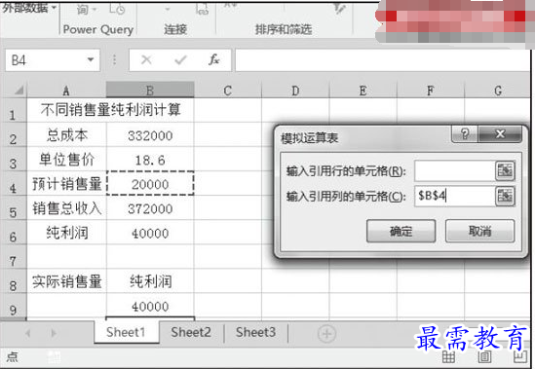This screenshot has width=535, height=369.
Task: Click the 输入引用列的单元格 input field
Action: (455, 196)
